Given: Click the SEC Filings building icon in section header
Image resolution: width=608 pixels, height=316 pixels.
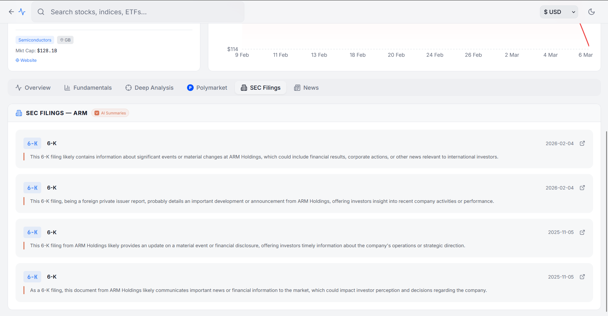Looking at the screenshot, I should click(19, 113).
